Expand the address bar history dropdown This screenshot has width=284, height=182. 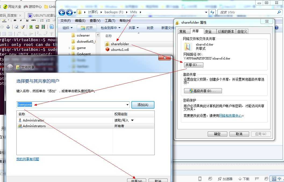click(x=206, y=12)
